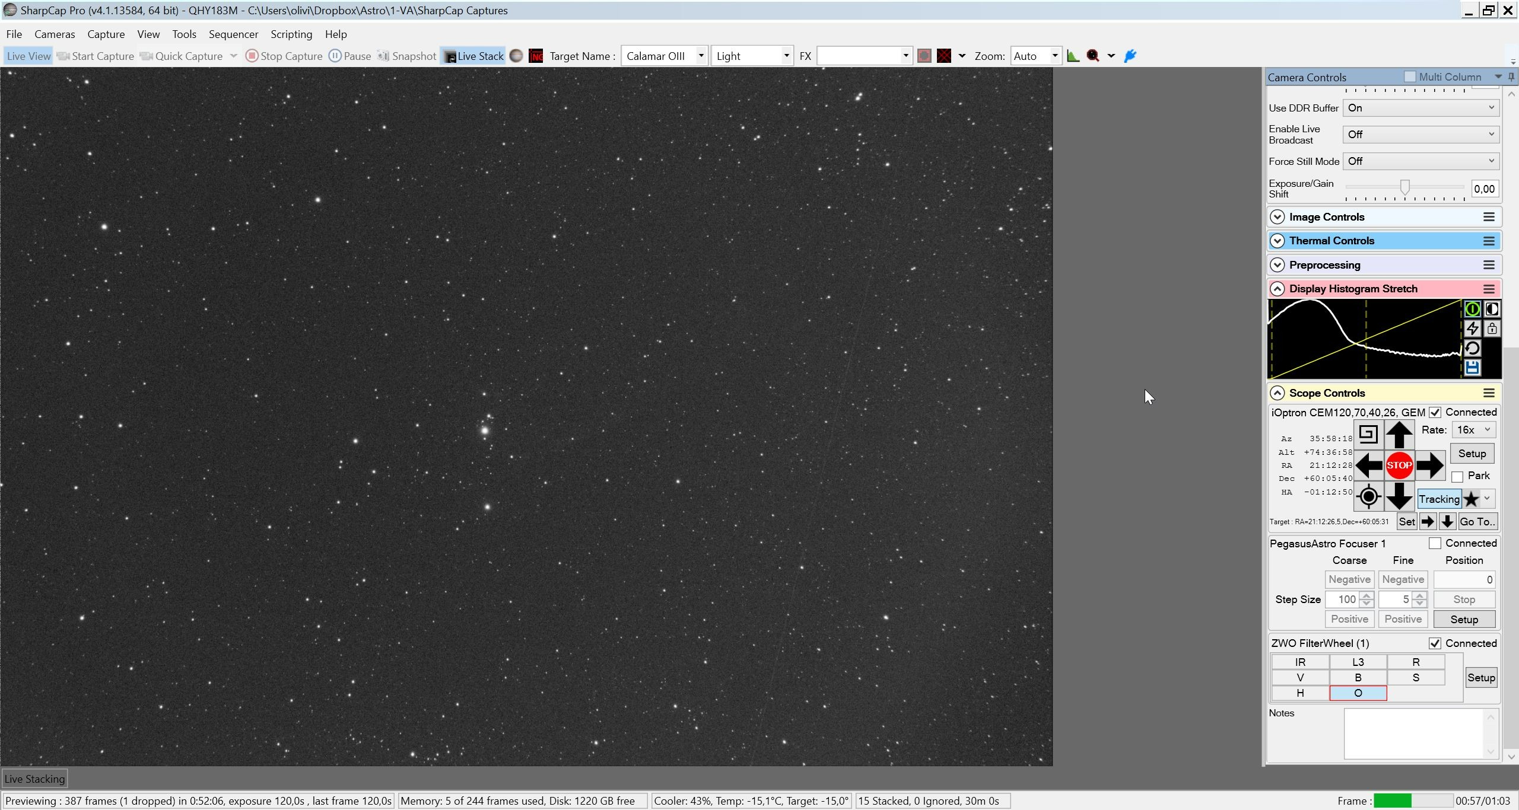Viewport: 1519px width, 810px height.
Task: Click the red crosshair reticule icon
Action: tap(944, 56)
